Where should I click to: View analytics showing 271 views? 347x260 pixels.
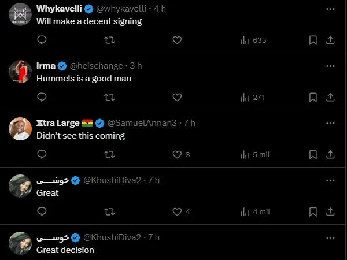coord(252,98)
